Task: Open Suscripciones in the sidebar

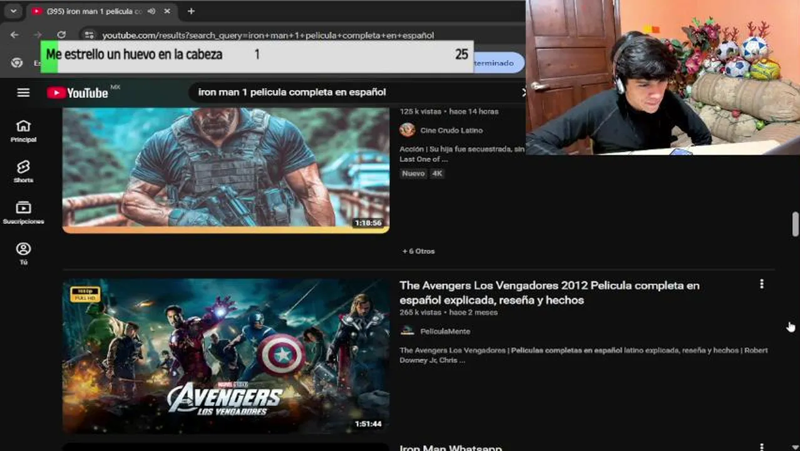Action: [x=23, y=213]
